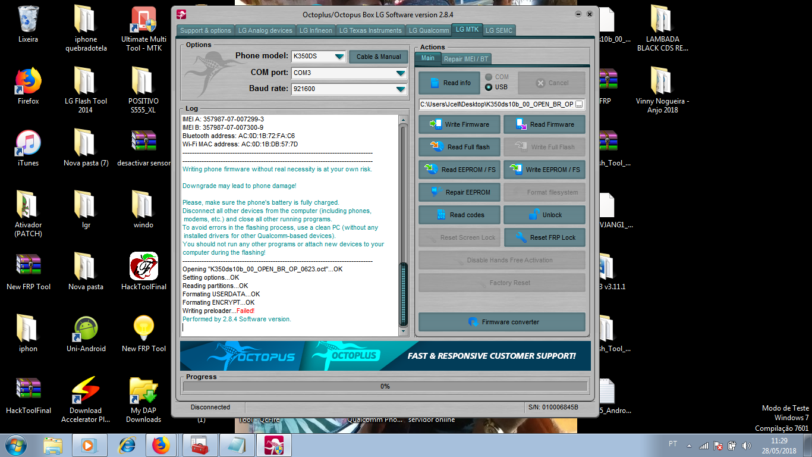This screenshot has height=457, width=812.
Task: Click the Read Full flash button
Action: [460, 147]
